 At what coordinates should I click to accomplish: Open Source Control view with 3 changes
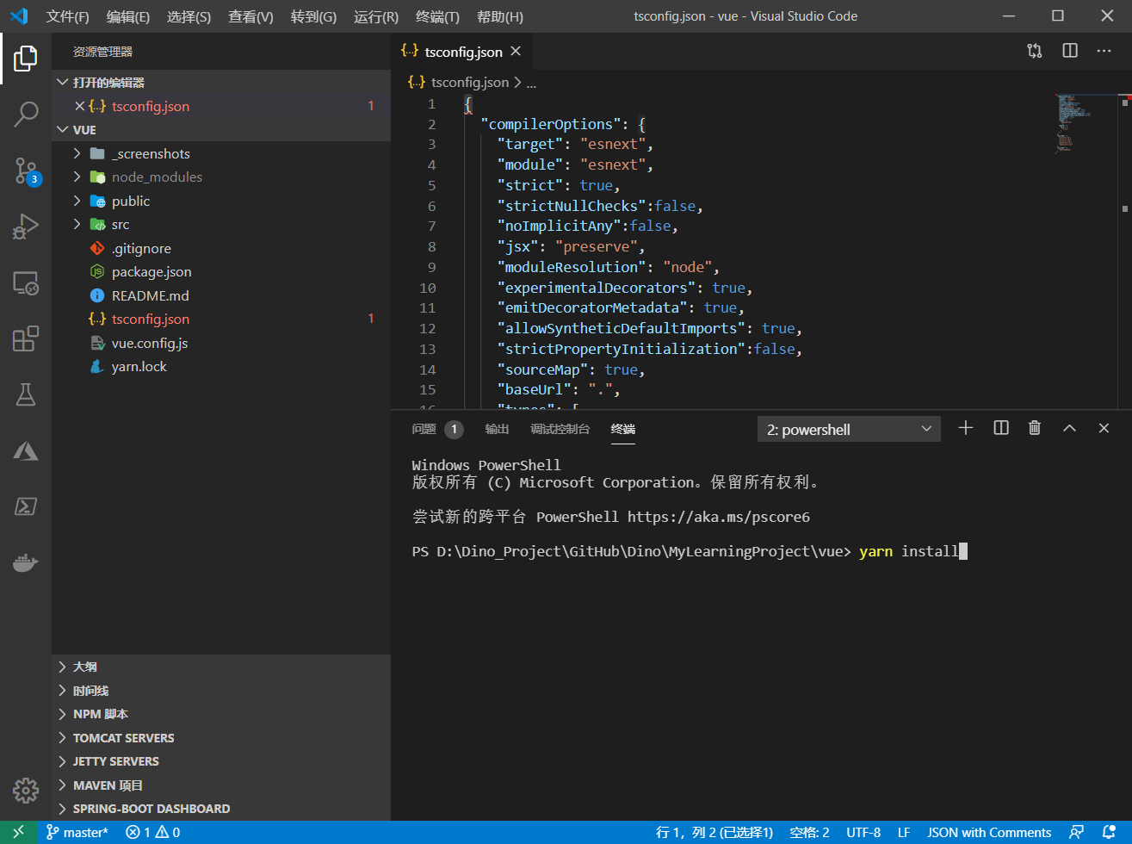26,171
